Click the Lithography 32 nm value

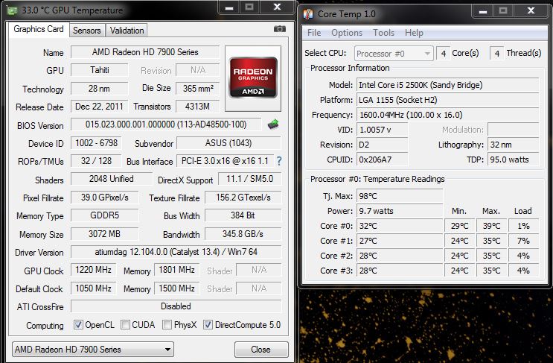tap(514, 145)
